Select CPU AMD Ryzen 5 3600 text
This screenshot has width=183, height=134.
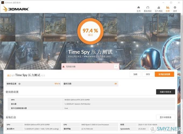(95, 125)
